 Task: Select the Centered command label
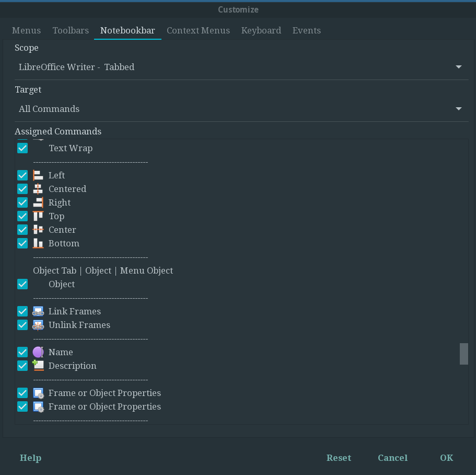click(x=67, y=189)
